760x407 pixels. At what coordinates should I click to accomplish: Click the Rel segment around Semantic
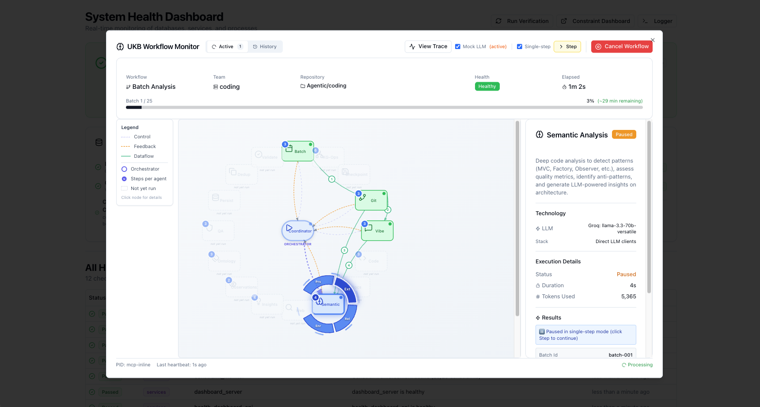pyautogui.click(x=346, y=319)
